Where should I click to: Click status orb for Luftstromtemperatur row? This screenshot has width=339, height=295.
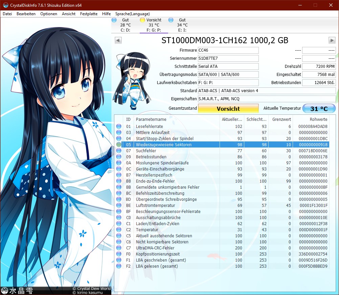click(119, 205)
